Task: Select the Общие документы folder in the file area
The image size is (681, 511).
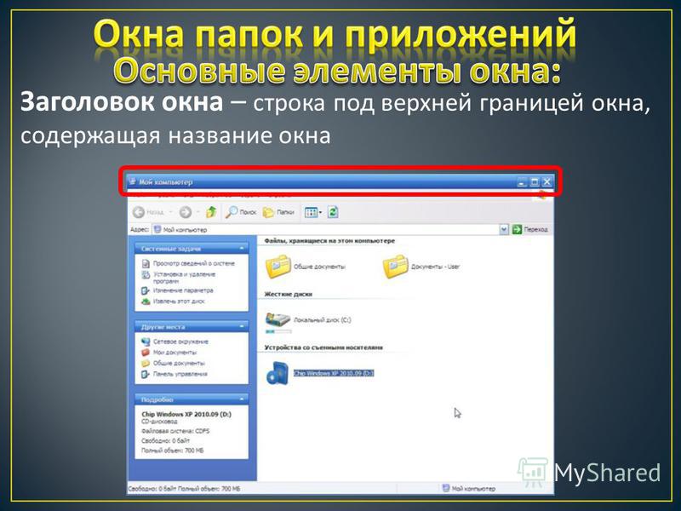Action: pos(306,267)
